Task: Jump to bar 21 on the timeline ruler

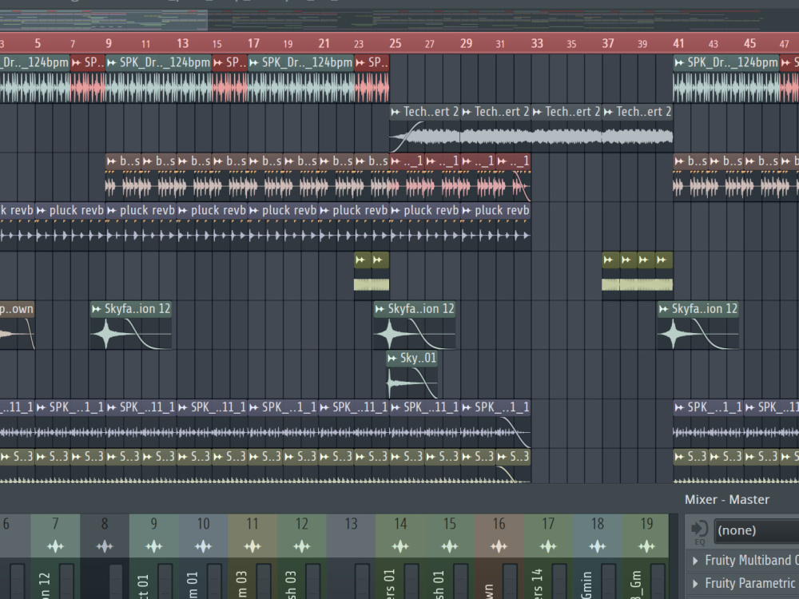Action: click(x=324, y=44)
